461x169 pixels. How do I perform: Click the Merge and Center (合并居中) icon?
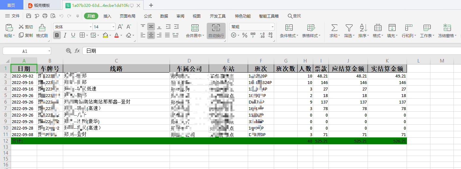tap(195, 28)
